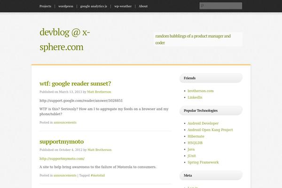The width and height of the screenshot is (282, 188).
Task: Click the search magnifier icon
Action: (x=202, y=6)
